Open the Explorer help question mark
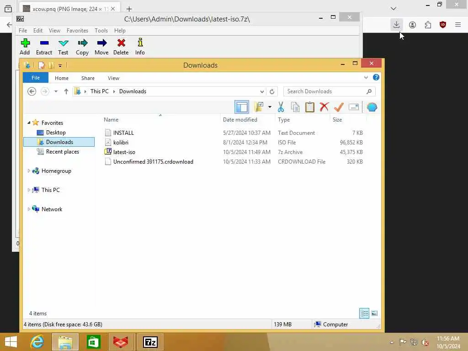 (x=376, y=78)
